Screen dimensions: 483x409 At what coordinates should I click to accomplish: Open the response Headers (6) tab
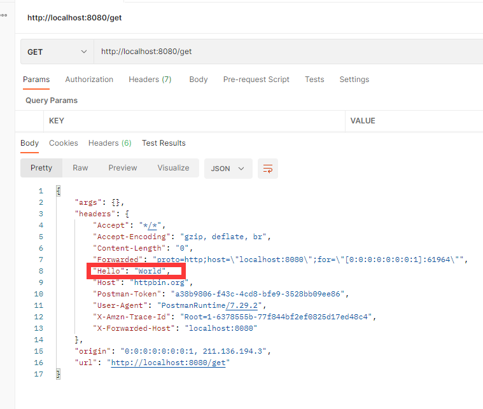coord(109,143)
